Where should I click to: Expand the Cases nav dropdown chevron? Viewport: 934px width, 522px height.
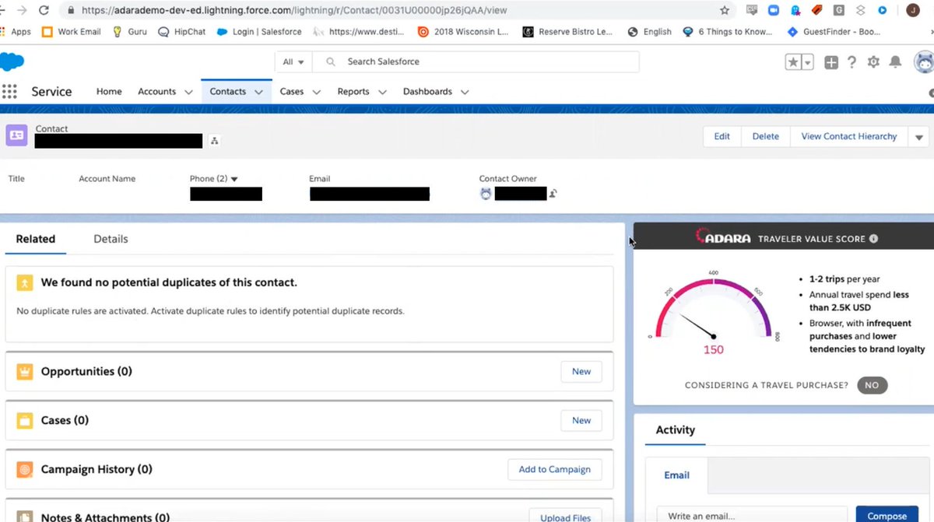[x=317, y=92]
